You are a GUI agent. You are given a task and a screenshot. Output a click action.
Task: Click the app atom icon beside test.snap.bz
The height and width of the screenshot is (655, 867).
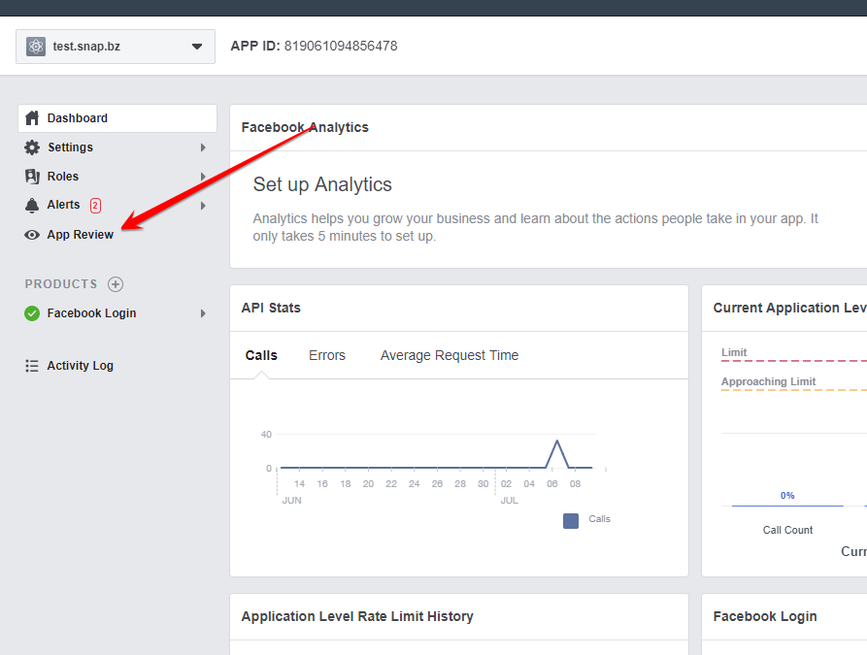coord(36,47)
